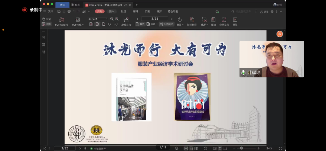
Task: Expand the 33.51% zoom level dropdown
Action: tap(107, 19)
